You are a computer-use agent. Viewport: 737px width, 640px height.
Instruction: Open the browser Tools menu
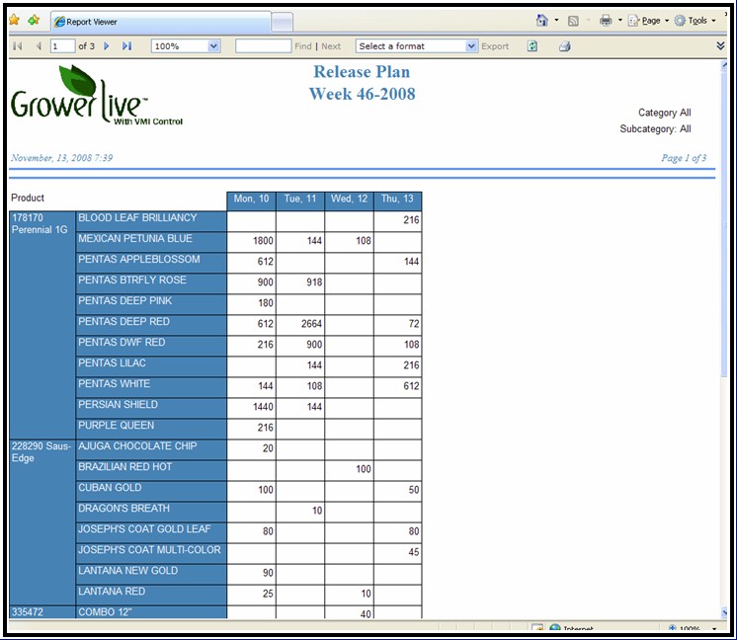coord(696,20)
